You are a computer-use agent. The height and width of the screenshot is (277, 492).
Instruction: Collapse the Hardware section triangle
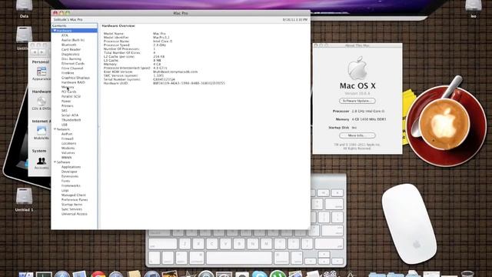[55, 31]
